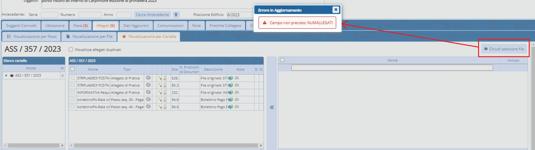
Task: Expand the ASS / 357 / 2023 folder node
Action: pos(6,75)
